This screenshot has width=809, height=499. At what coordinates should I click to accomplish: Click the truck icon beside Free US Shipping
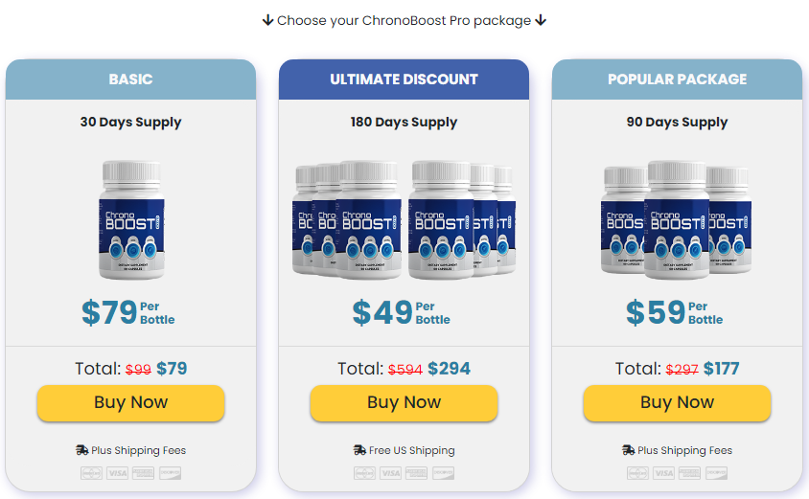tap(359, 450)
